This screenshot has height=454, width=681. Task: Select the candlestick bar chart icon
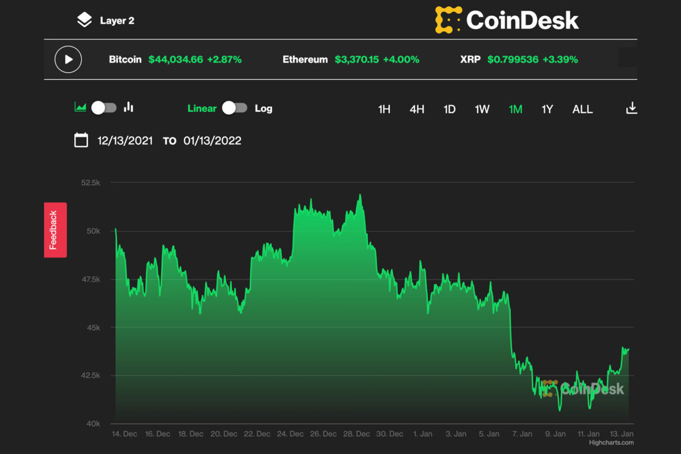(129, 107)
